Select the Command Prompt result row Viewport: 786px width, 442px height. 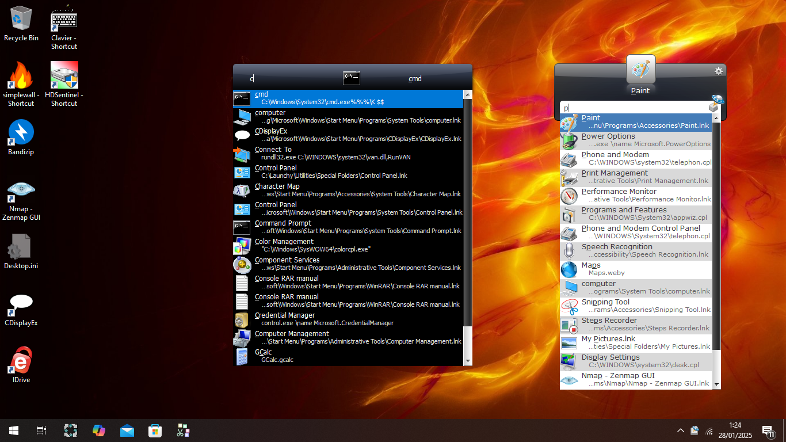[x=348, y=227]
